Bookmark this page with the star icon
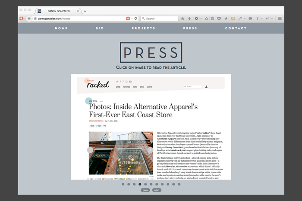302x201 pixels. [207, 19]
